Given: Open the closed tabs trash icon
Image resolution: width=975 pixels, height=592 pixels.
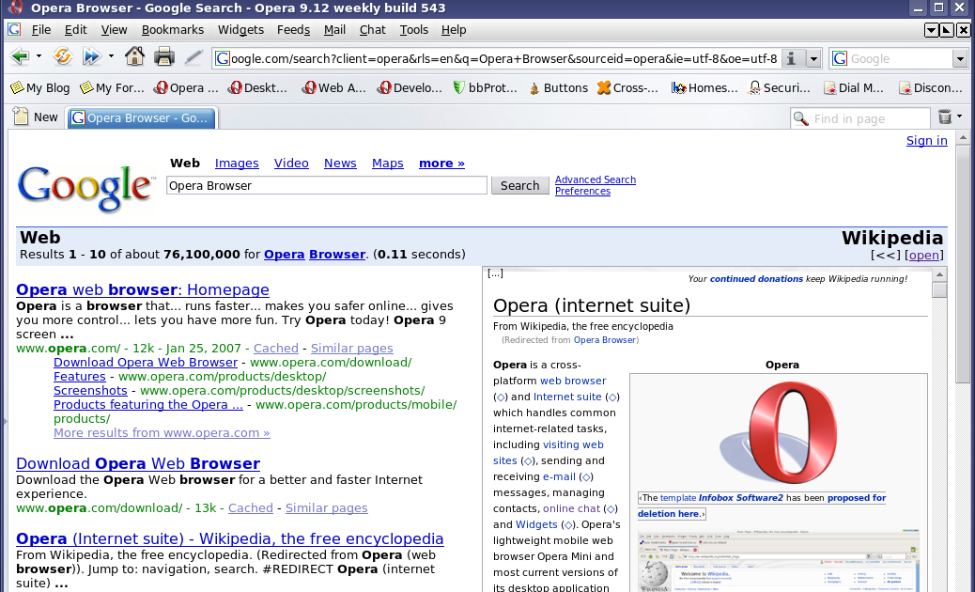Looking at the screenshot, I should pyautogui.click(x=945, y=117).
